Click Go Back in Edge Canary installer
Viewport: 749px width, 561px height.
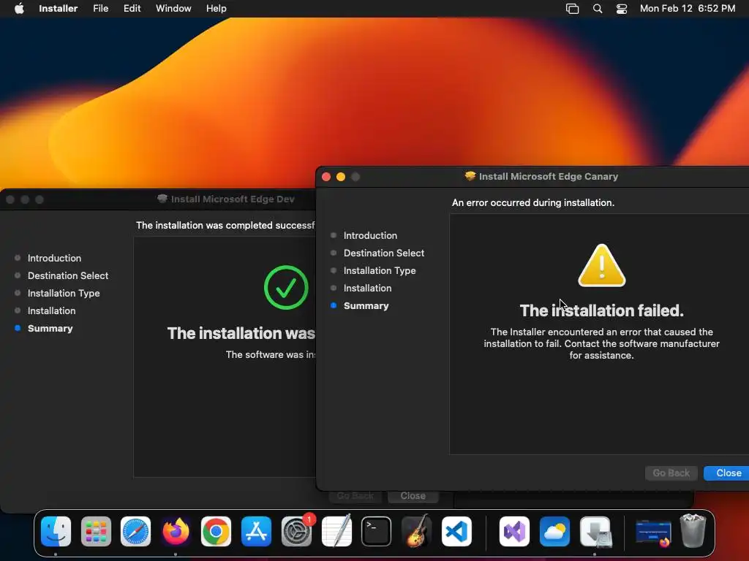671,473
